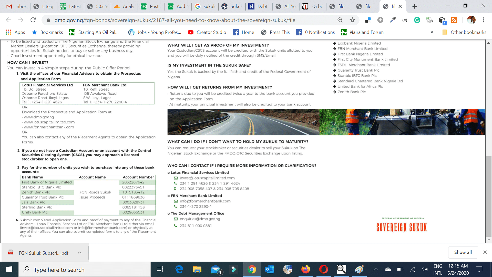Click the www.lotuscapitallimited.com text
The width and height of the screenshot is (492, 277).
[49, 122]
